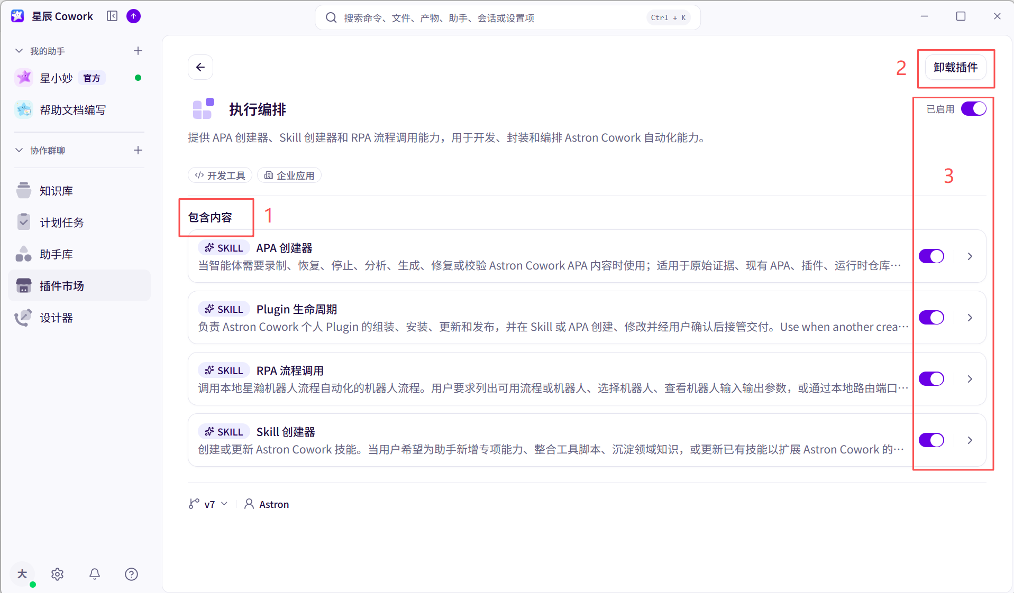Click the Astron author link
The height and width of the screenshot is (593, 1014).
point(274,504)
